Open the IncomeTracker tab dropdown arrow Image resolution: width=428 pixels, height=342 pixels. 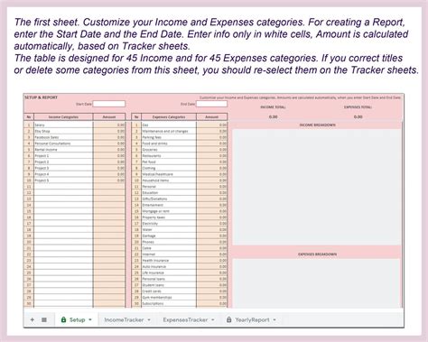(149, 319)
